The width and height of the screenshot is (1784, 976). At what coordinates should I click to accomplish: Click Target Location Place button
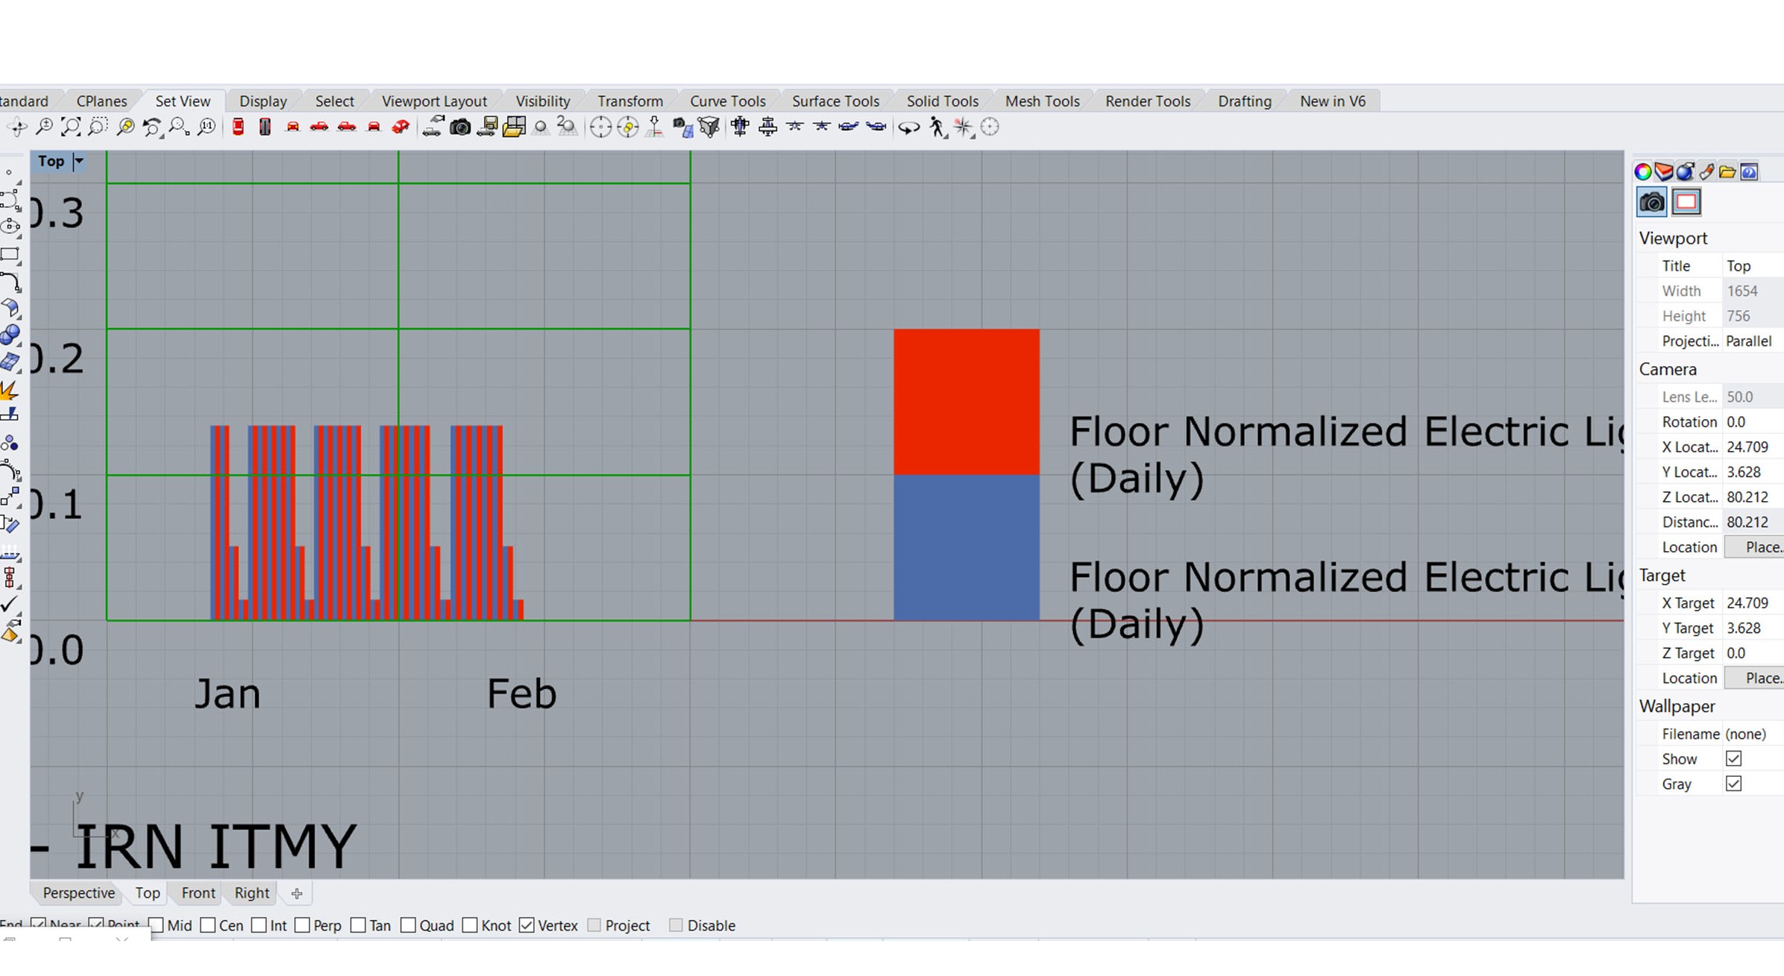pos(1754,679)
